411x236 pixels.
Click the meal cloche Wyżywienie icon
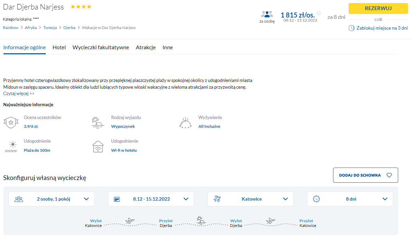[x=185, y=123]
